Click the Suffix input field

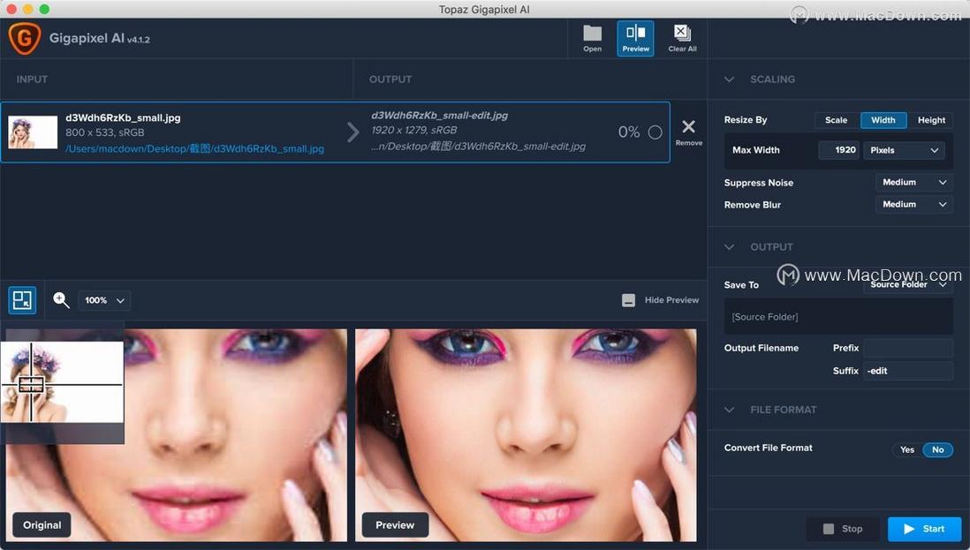pos(907,371)
